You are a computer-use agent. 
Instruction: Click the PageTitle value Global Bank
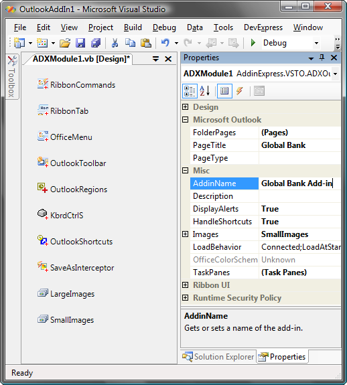pyautogui.click(x=283, y=145)
